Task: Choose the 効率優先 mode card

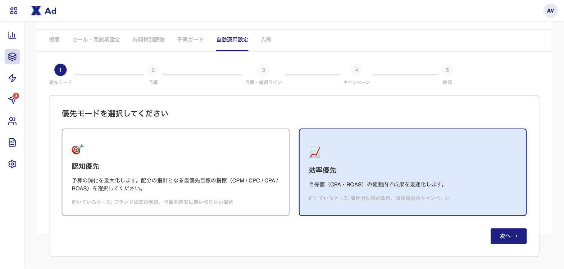Action: tap(413, 172)
